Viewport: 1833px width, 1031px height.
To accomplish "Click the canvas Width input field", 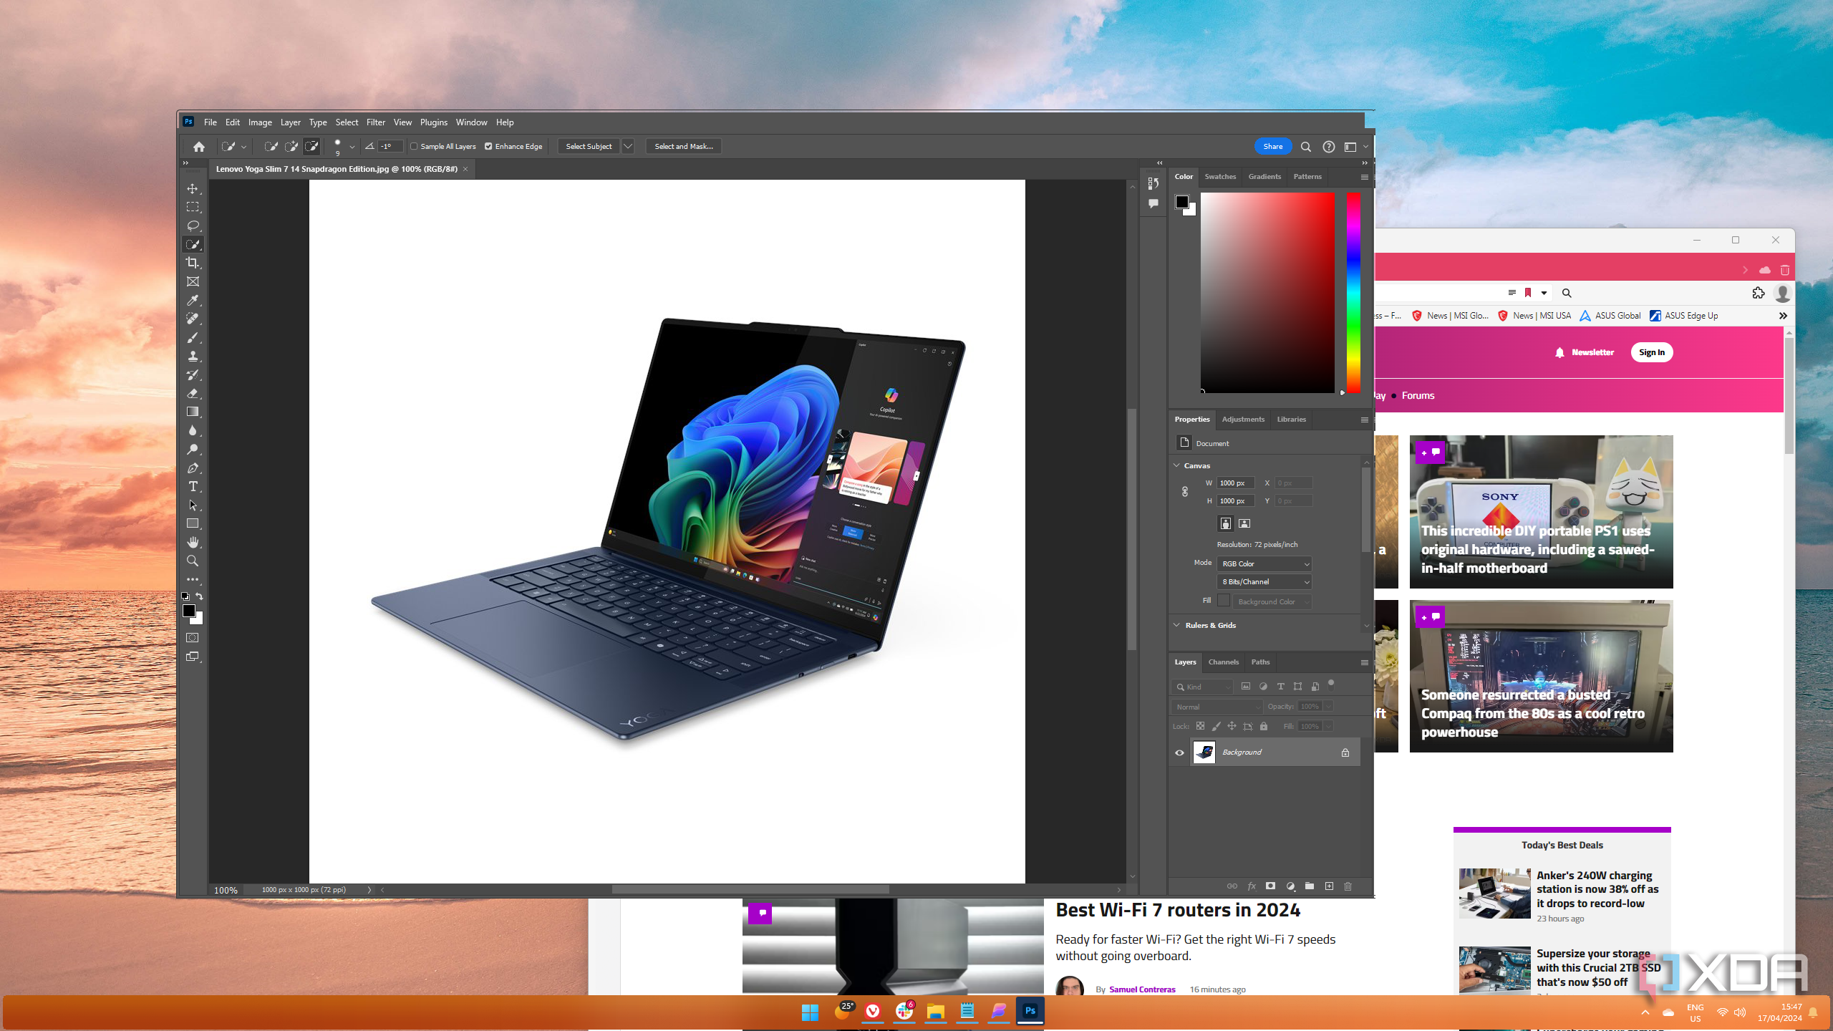I will point(1236,483).
